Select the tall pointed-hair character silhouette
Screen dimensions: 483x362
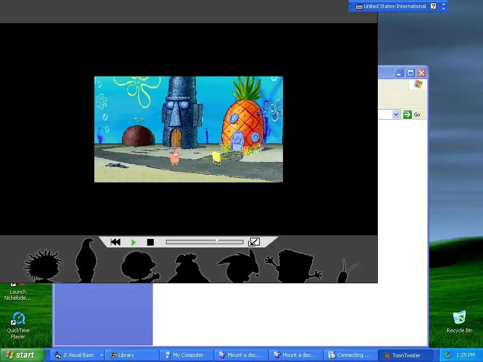(86, 260)
